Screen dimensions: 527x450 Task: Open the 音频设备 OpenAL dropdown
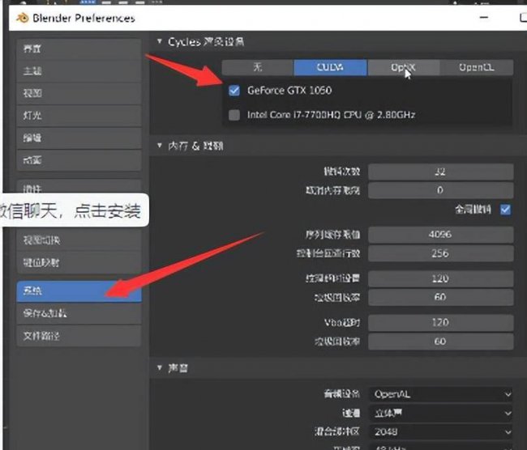point(441,394)
